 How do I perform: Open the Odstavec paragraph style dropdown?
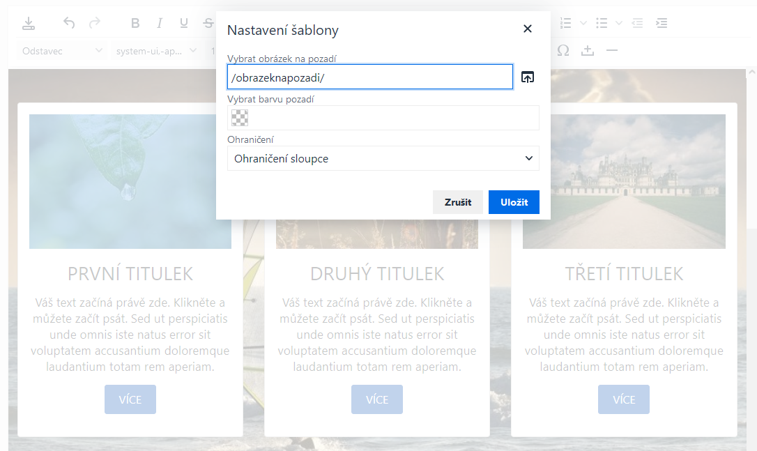(62, 51)
